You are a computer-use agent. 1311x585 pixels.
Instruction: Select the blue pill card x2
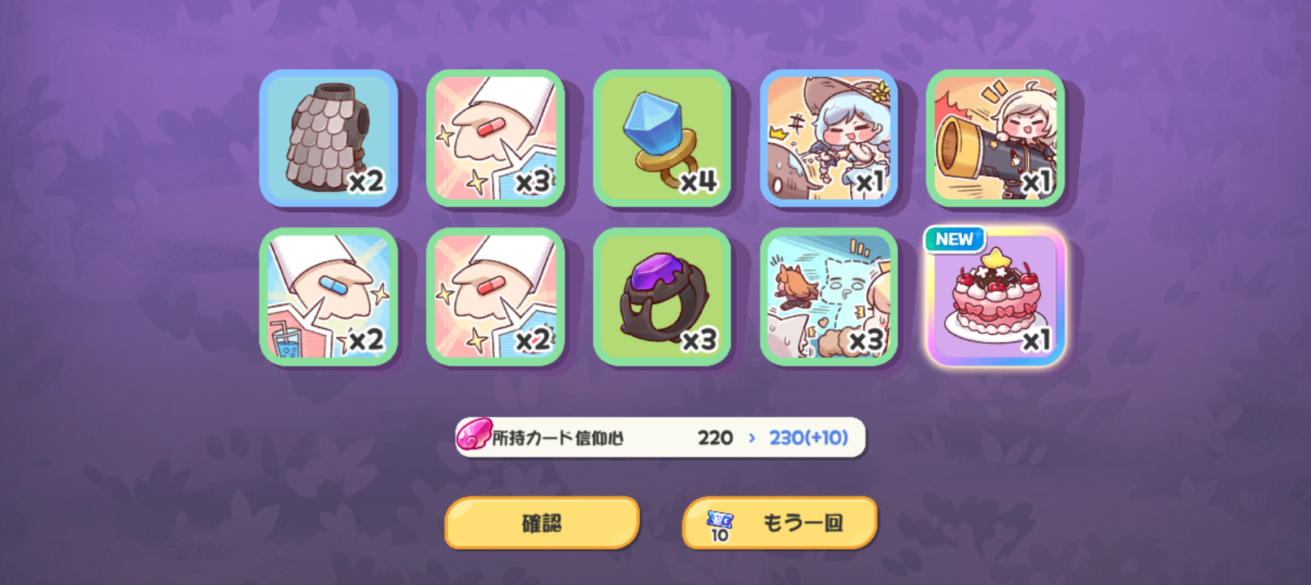click(329, 297)
